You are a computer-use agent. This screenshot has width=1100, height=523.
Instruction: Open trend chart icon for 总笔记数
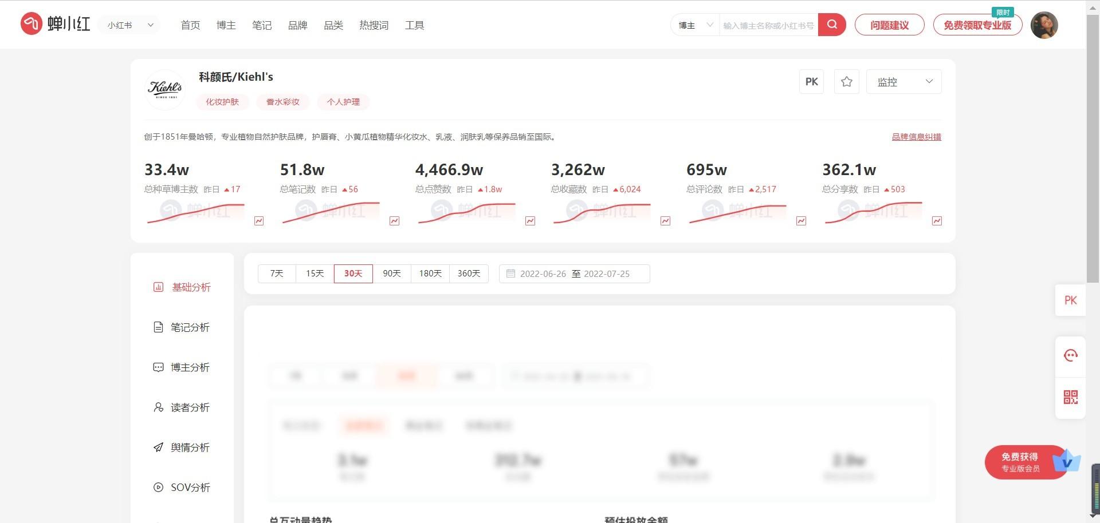(x=395, y=221)
